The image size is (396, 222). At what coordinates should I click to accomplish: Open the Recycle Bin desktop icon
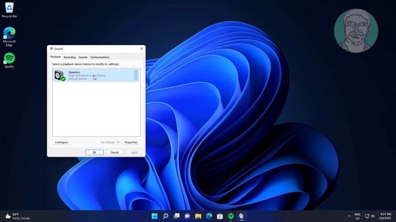pos(9,10)
